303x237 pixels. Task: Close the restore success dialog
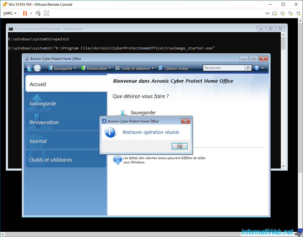click(186, 121)
